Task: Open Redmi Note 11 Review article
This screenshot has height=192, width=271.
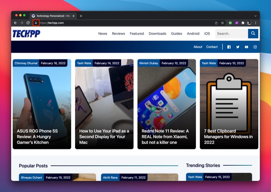Action: [x=165, y=136]
